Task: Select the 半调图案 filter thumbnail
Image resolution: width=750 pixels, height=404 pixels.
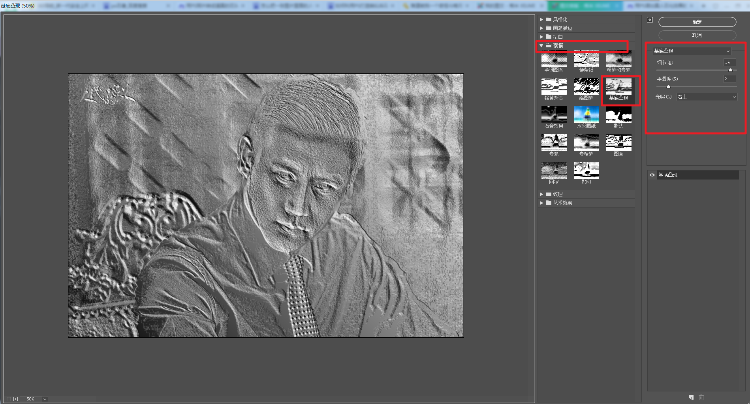Action: tap(554, 59)
